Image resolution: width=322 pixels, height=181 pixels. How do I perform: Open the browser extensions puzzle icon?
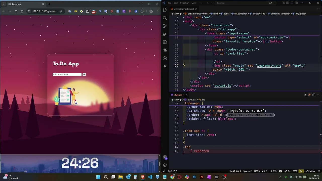point(142,11)
